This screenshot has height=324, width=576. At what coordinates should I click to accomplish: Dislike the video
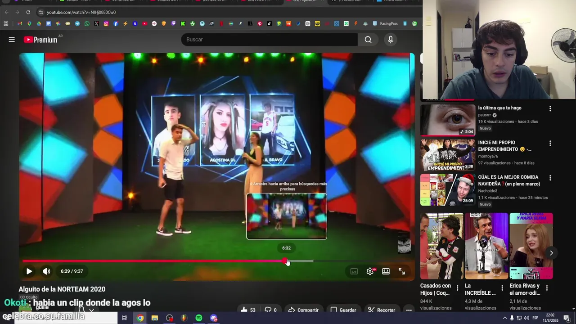(270, 310)
